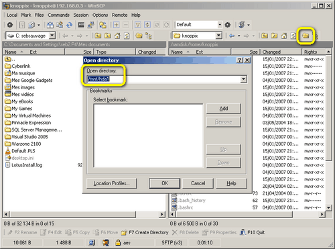Viewport: 335px width, 249px height.
Task: Open the Remote menu
Action: [x=119, y=15]
